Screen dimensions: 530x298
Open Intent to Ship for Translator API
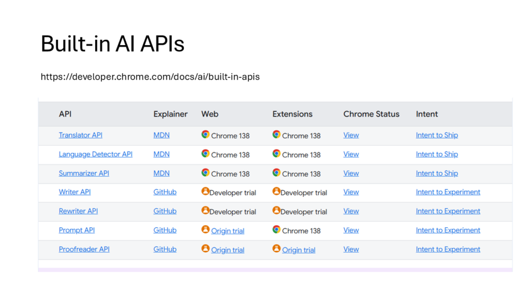[x=436, y=135]
